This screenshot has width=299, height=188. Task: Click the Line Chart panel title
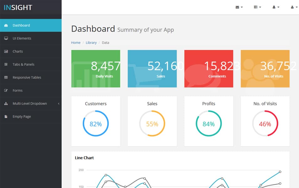pyautogui.click(x=84, y=158)
